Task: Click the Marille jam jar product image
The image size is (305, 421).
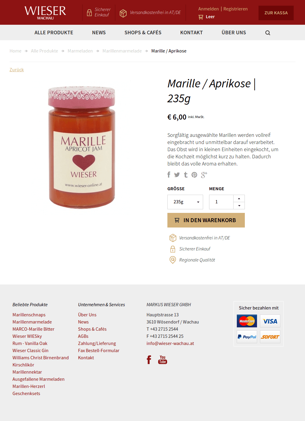Action: pos(82,148)
